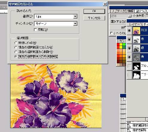Image resolution: width=148 pixels, height=132 pixels.
Task: Select the 選択を解除 history state
Action: pos(140,130)
